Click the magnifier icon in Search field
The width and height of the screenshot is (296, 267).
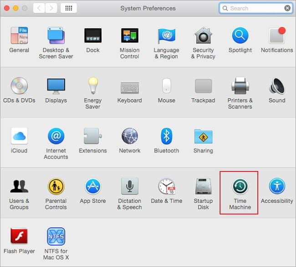(225, 8)
